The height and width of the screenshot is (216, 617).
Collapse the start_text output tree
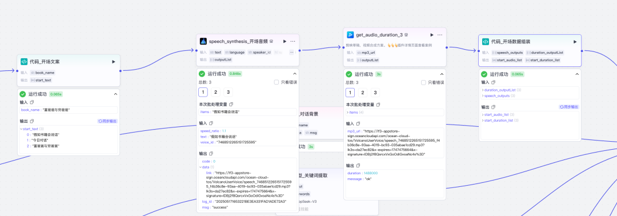21,129
